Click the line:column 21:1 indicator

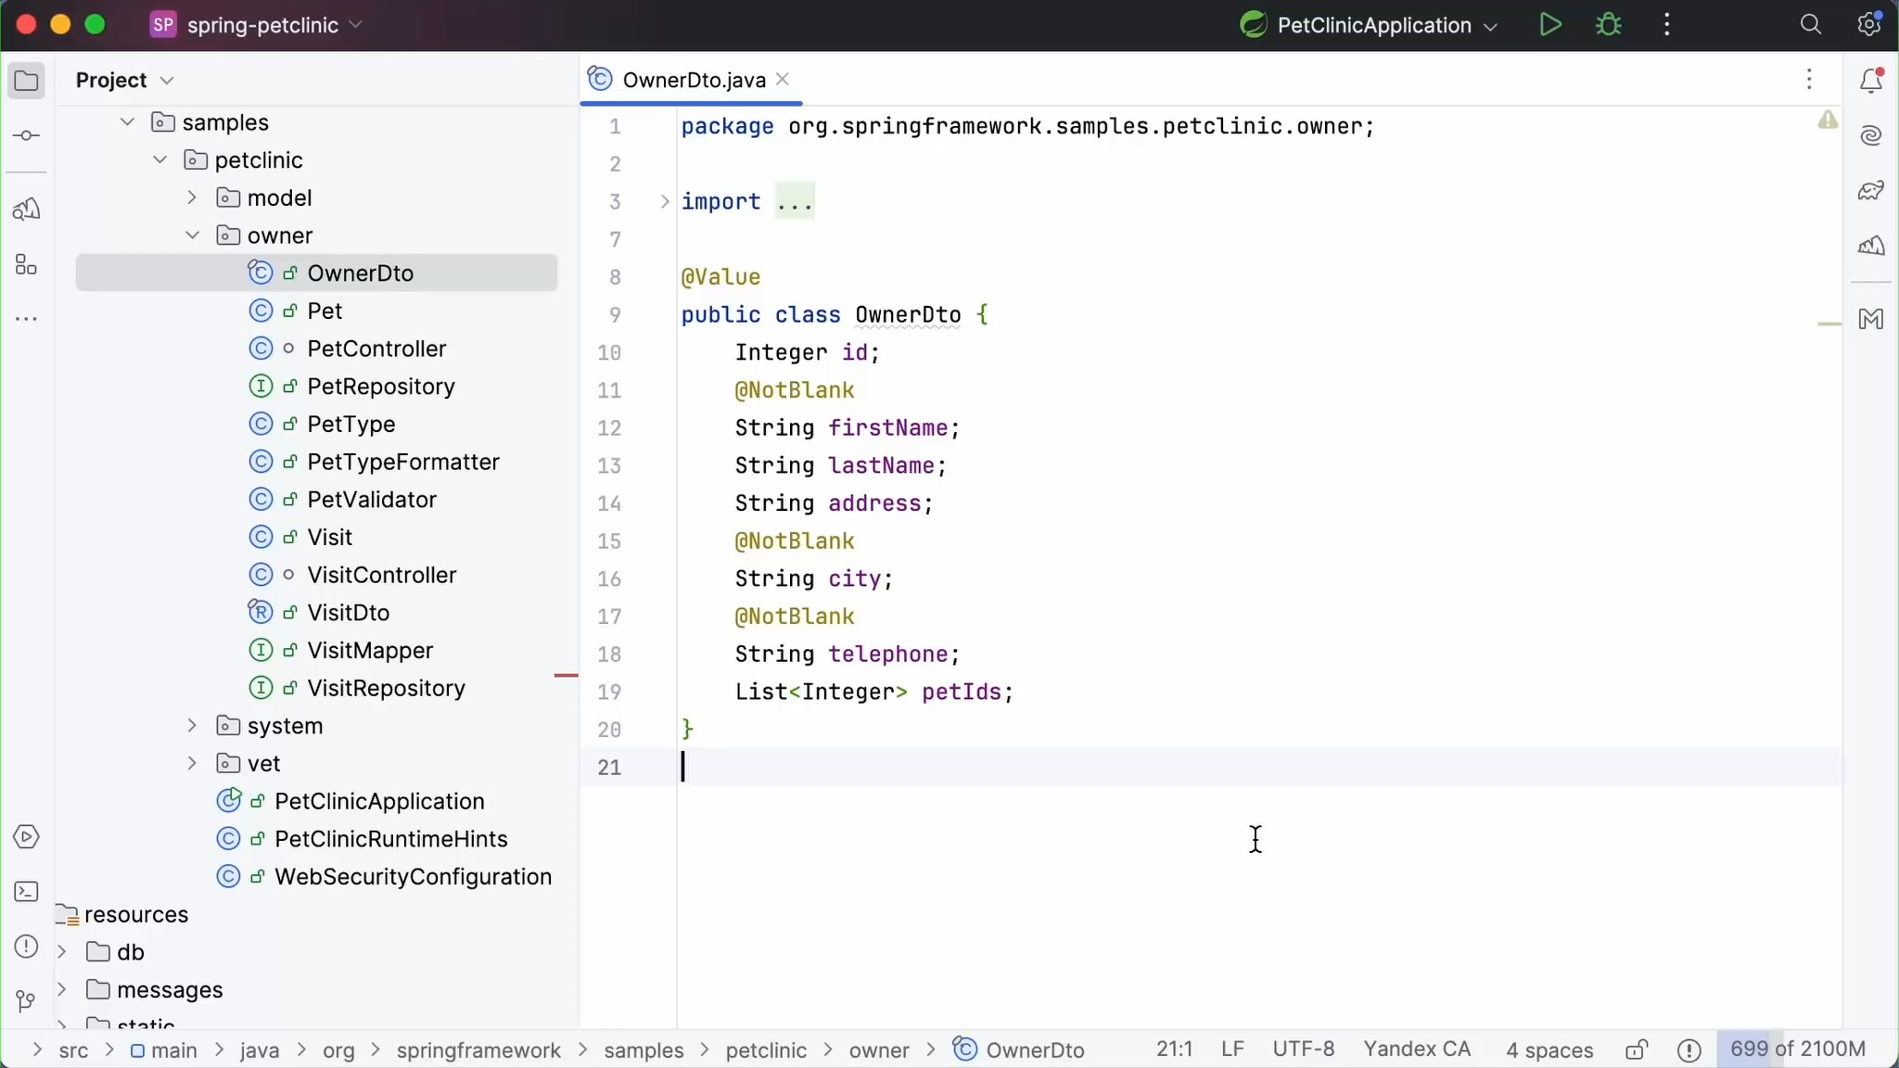pos(1174,1049)
